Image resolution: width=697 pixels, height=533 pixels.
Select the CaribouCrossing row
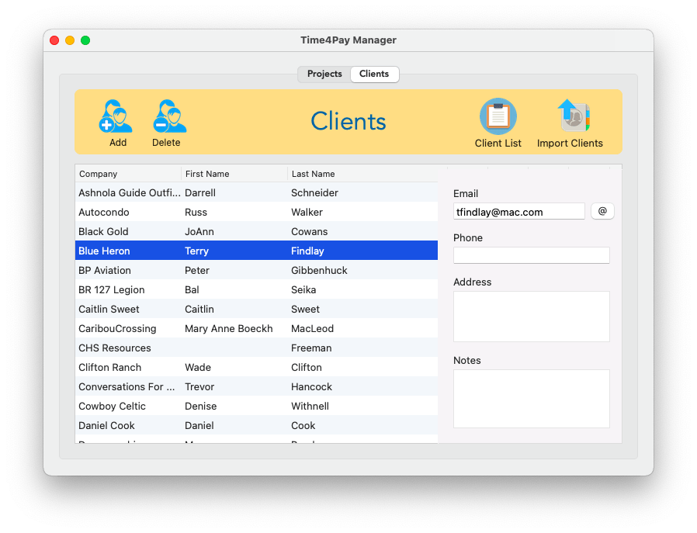coord(256,328)
